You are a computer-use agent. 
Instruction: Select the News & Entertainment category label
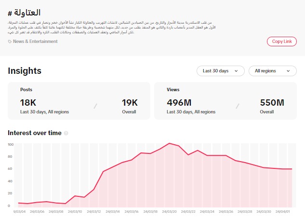pyautogui.click(x=35, y=41)
